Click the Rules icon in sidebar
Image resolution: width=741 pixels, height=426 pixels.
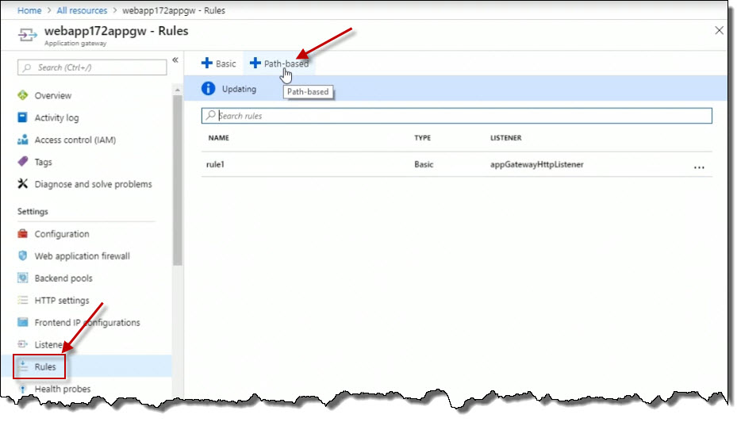click(23, 367)
